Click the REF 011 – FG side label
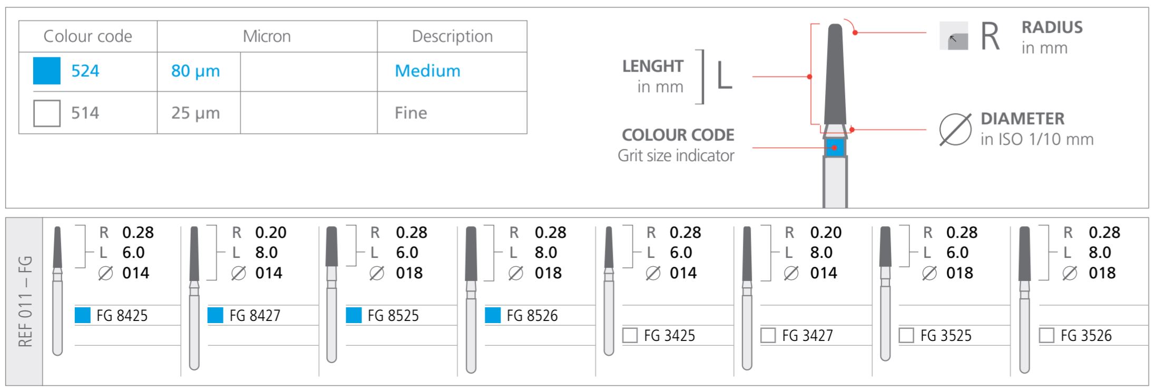Viewport: 1156px width, 392px height. click(x=25, y=301)
